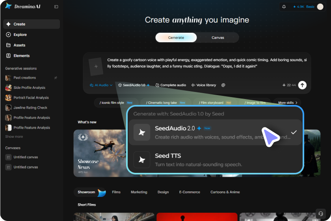Open the red short film thumbnail

[197, 217]
